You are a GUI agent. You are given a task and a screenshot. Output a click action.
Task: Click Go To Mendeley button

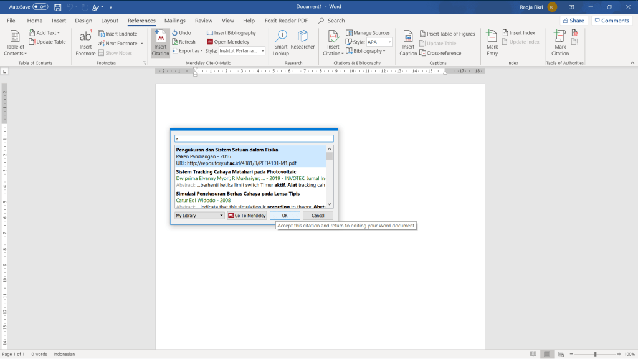[247, 216]
